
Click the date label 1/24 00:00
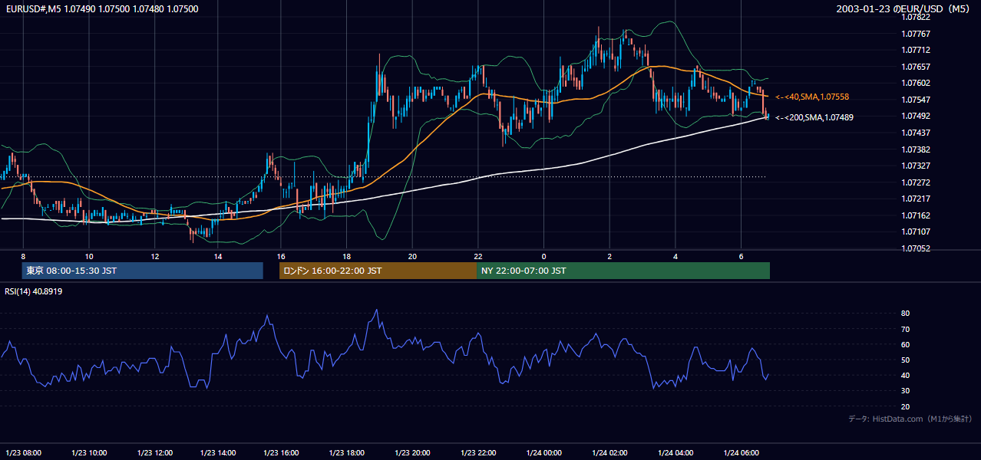click(x=543, y=453)
